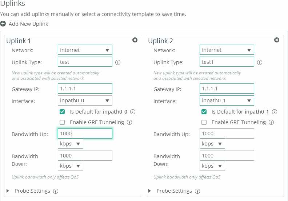Click info icon for Uplink 2 Probe Settings

tap(197, 191)
